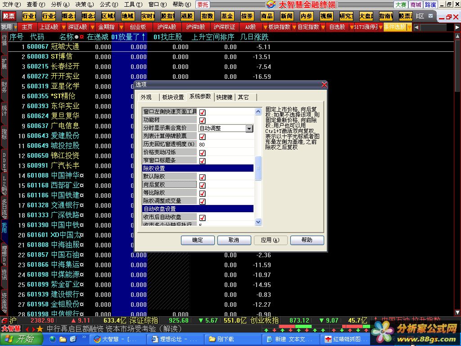461x346 pixels.
Task: Expand the dropdown arrow after 自定指数 tab
Action: [x=323, y=27]
